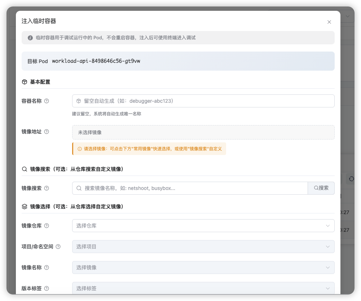Click the orange 请选择镜像 warning hint
This screenshot has height=301, width=361.
tap(149, 149)
